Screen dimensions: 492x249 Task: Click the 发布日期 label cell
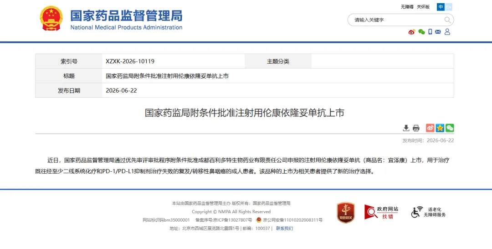[69, 90]
